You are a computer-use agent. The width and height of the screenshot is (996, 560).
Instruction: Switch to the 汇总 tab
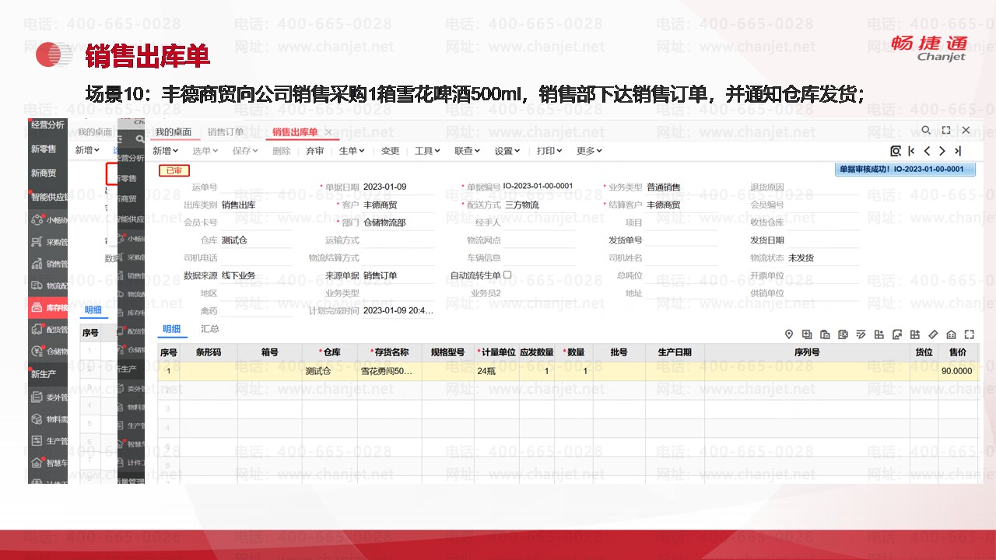210,329
